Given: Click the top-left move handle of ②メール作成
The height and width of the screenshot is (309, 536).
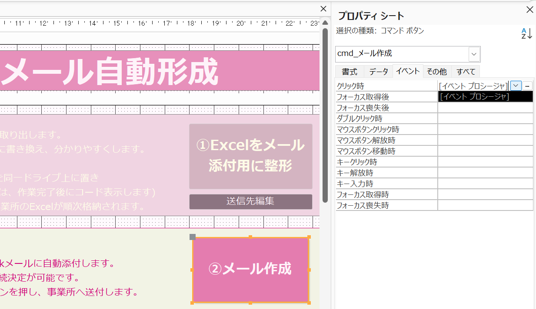Looking at the screenshot, I should tap(193, 237).
